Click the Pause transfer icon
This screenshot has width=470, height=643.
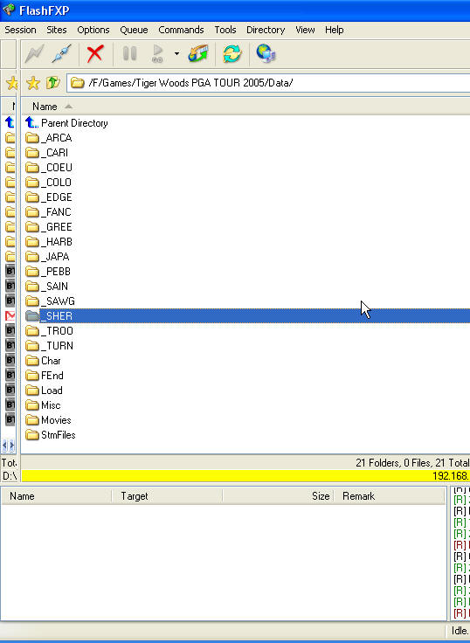pos(129,53)
